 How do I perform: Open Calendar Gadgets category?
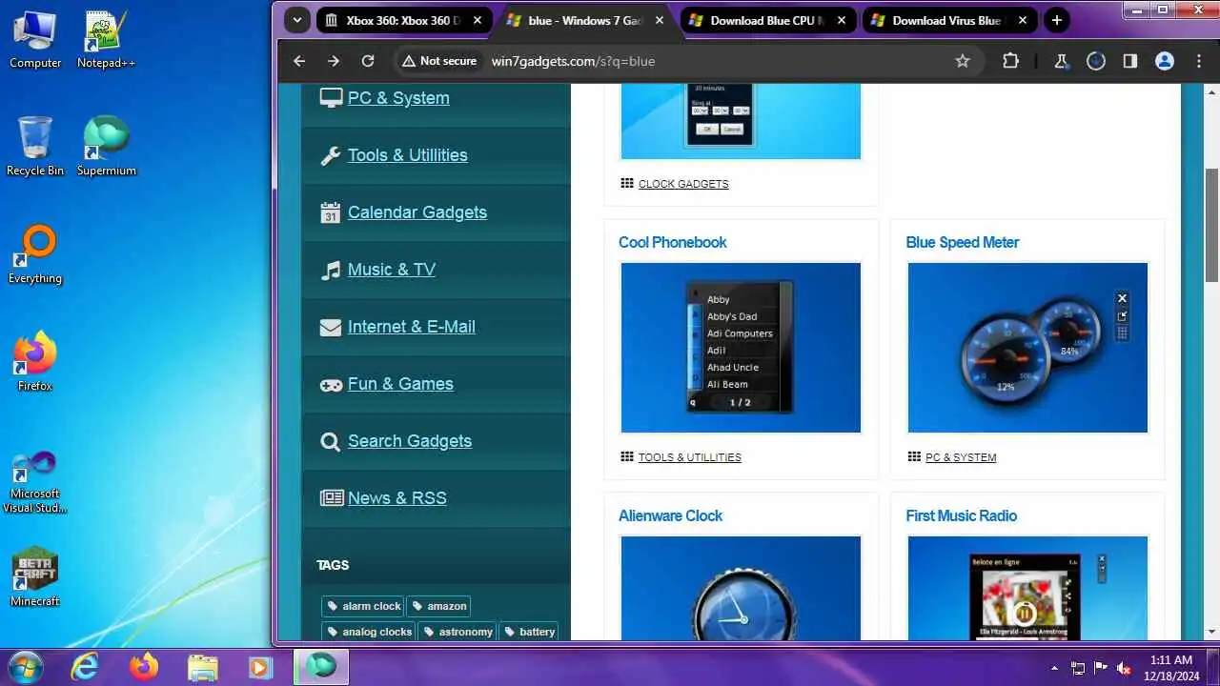[x=417, y=212]
